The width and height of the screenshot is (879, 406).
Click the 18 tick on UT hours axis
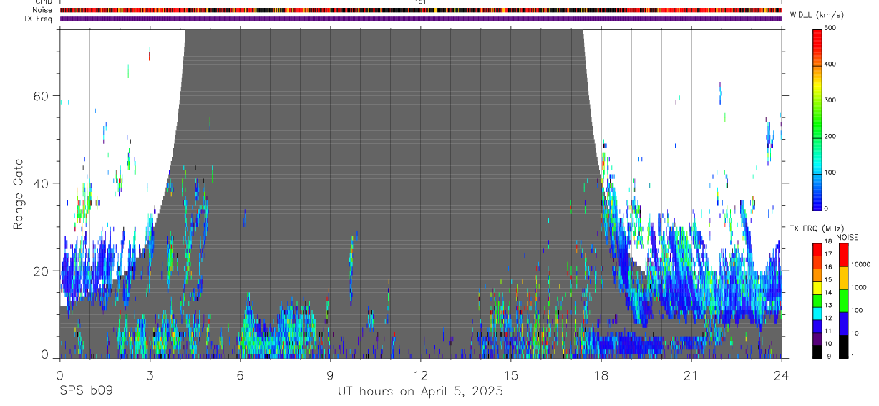[601, 374]
